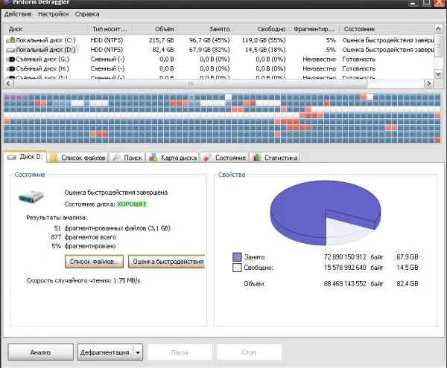Click the horizontal scroll left arrow
447x368 pixels.
(x=8, y=83)
